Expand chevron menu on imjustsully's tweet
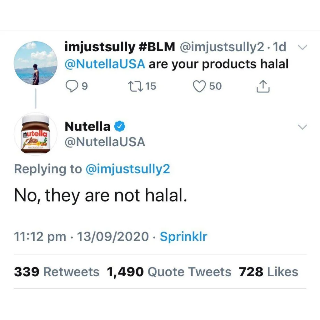This screenshot has width=320, height=320. click(302, 47)
